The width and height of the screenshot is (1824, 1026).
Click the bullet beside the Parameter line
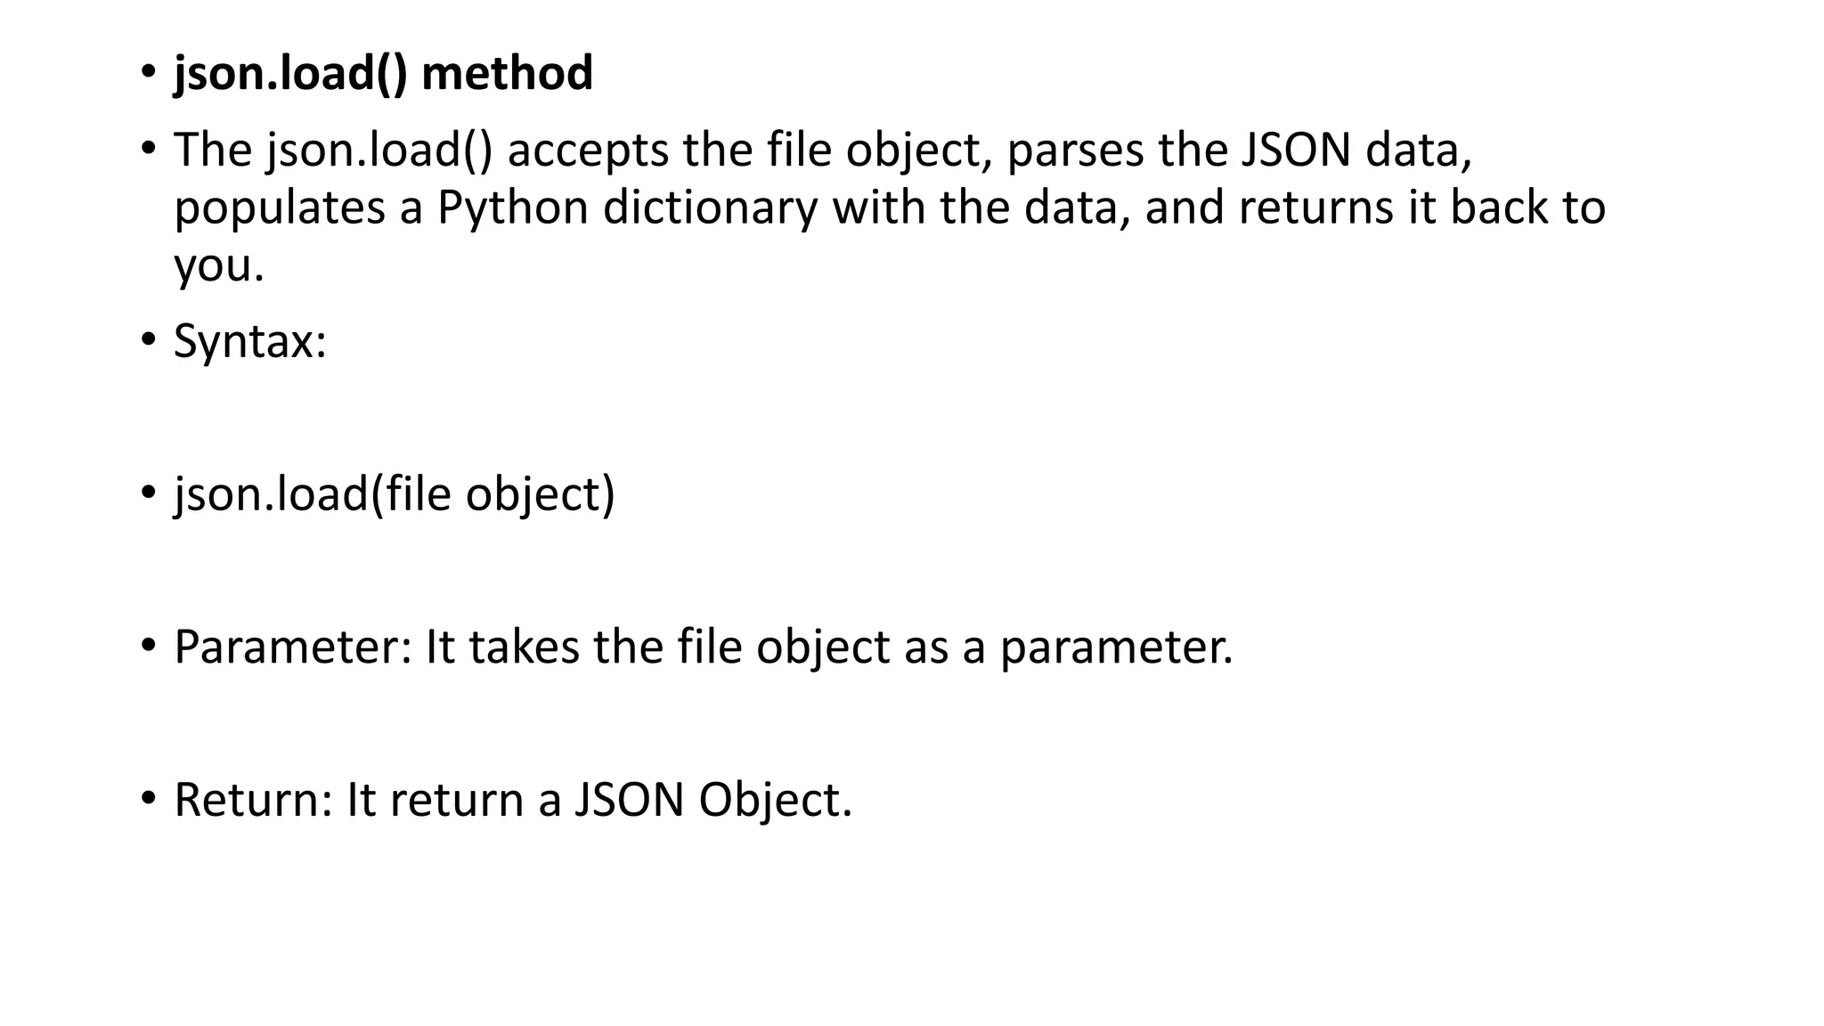[148, 646]
